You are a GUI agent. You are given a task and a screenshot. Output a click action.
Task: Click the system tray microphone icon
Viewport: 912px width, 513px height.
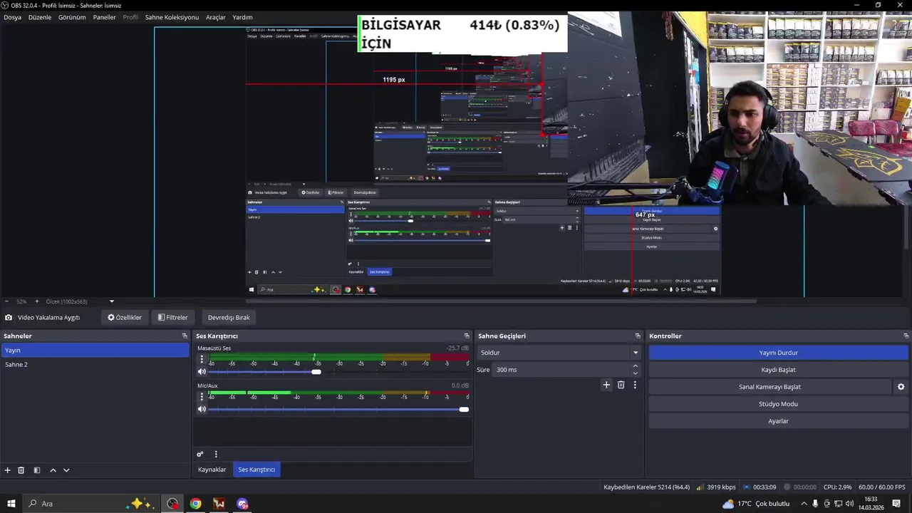(x=815, y=504)
